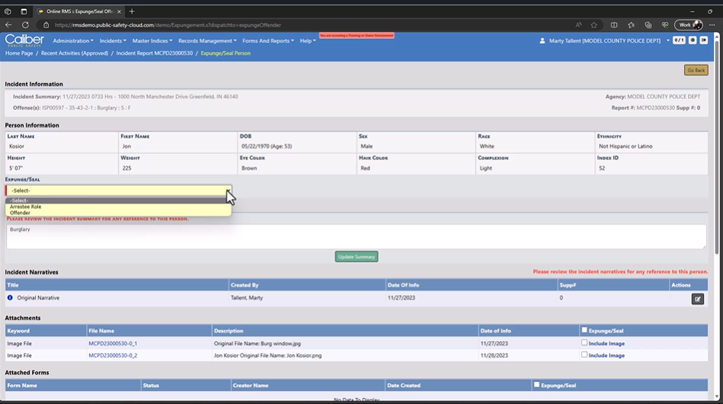
Task: Click the info icon beside Original Narrative
Action: click(x=10, y=297)
